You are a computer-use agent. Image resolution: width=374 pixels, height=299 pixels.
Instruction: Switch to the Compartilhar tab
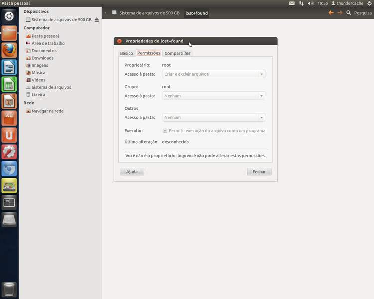click(x=178, y=53)
